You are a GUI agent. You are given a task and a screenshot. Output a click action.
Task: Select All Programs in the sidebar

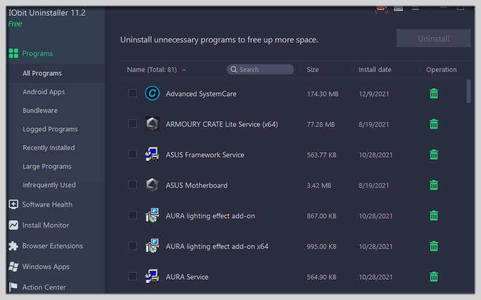pyautogui.click(x=42, y=73)
